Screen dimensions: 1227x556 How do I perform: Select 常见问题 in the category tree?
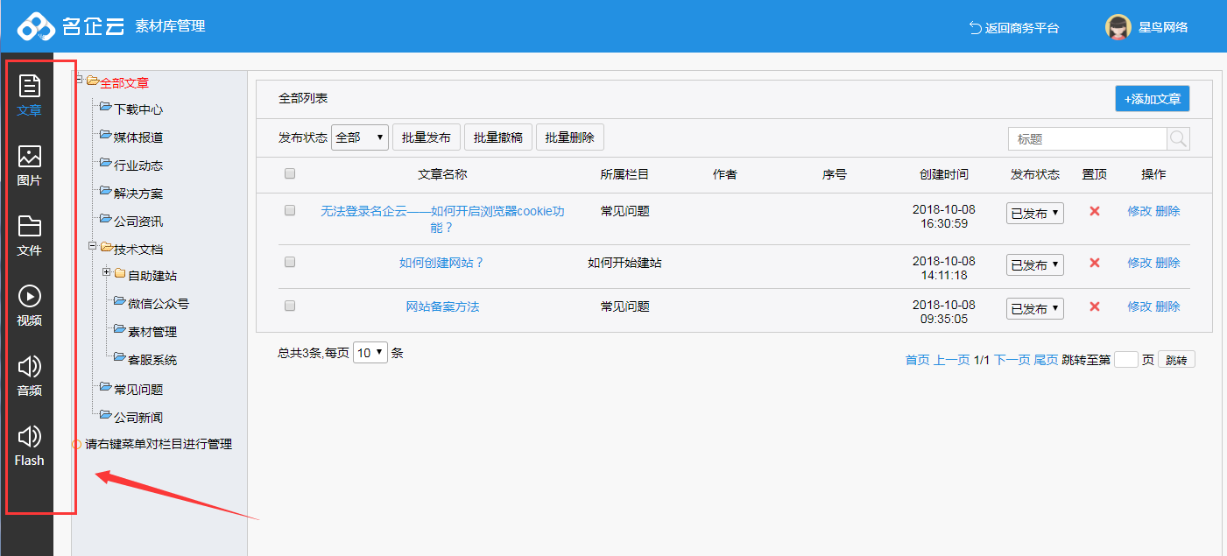pyautogui.click(x=138, y=390)
